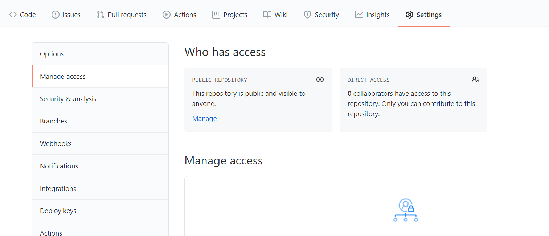Open Webhooks settings page
Image resolution: width=549 pixels, height=236 pixels.
pos(56,144)
